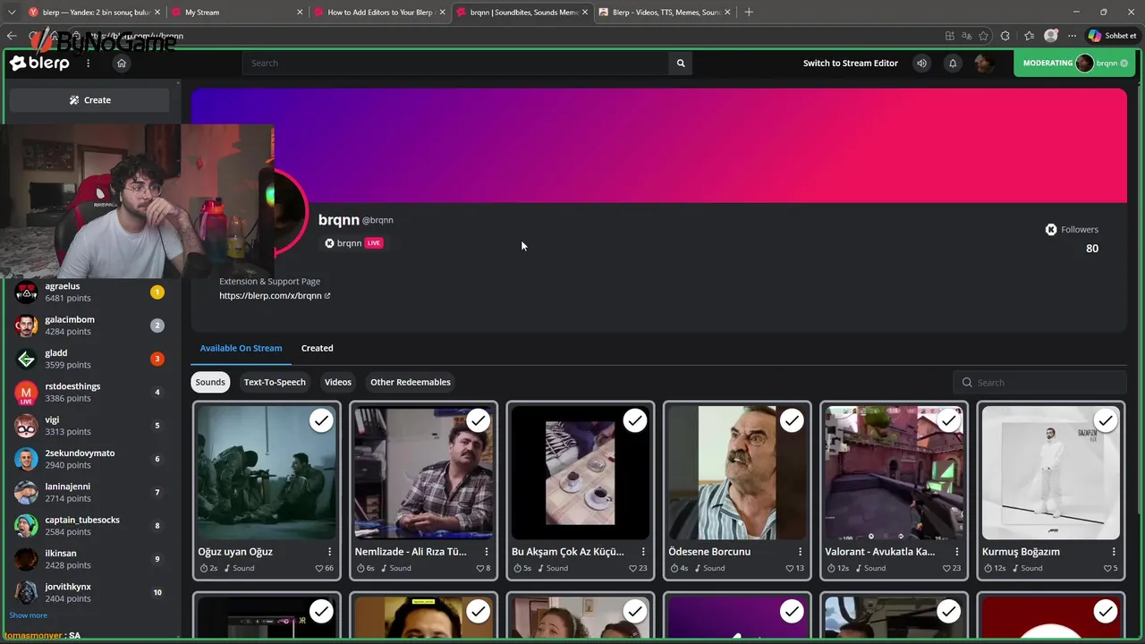Viewport: 1145px width, 644px height.
Task: Open user avatar menu in header
Action: click(984, 64)
